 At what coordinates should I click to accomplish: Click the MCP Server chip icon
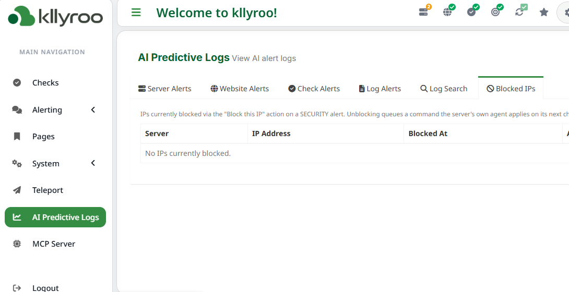pyautogui.click(x=17, y=244)
